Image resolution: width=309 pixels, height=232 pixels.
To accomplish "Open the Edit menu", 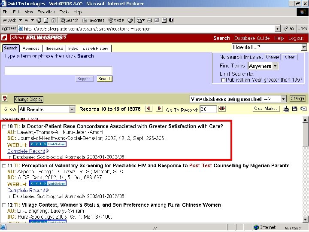I will click(16, 12).
